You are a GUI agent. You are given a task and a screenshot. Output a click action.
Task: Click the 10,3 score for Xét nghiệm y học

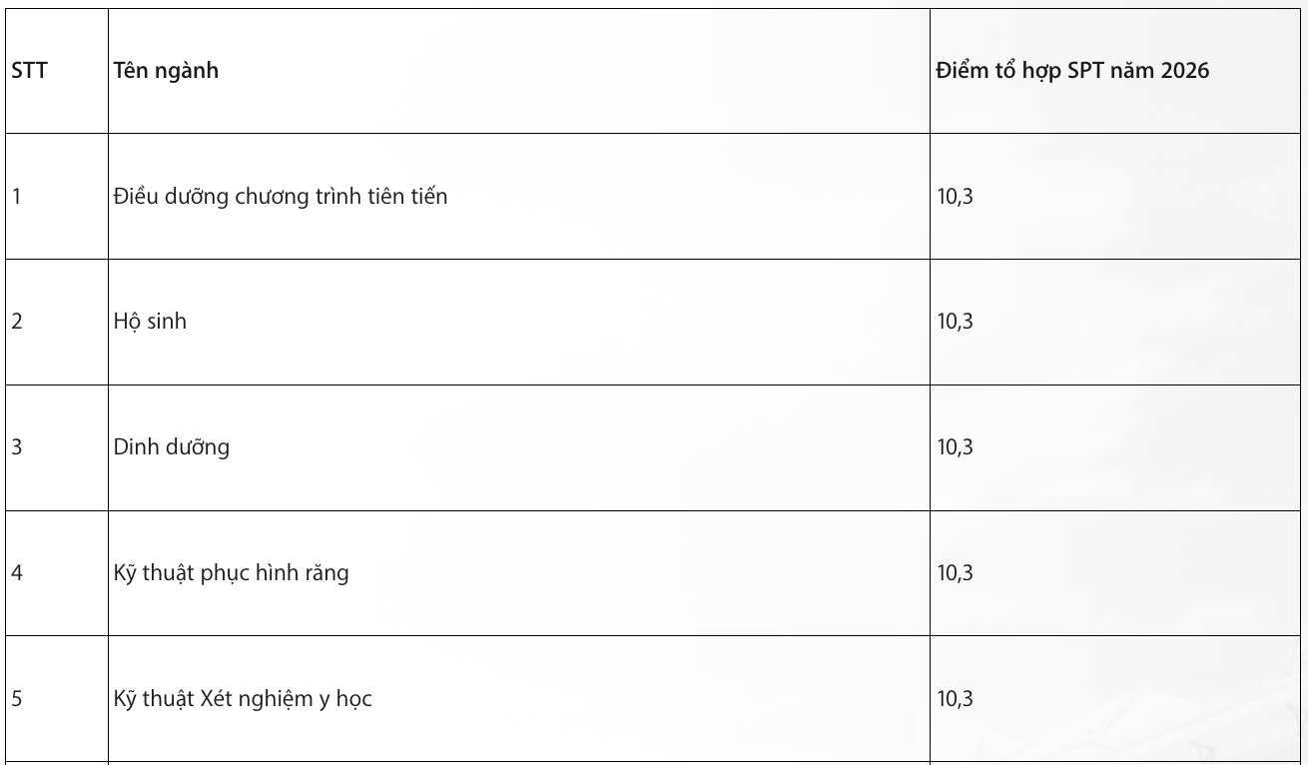click(955, 699)
